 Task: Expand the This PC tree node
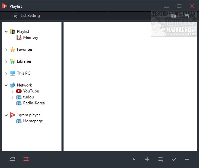tap(6, 74)
